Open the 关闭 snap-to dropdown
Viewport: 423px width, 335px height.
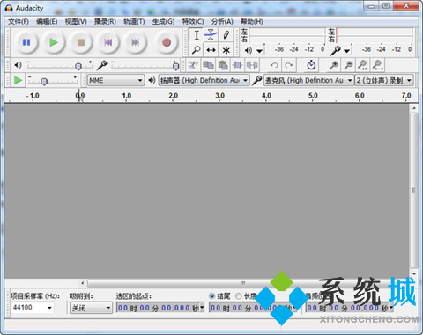[x=92, y=308]
